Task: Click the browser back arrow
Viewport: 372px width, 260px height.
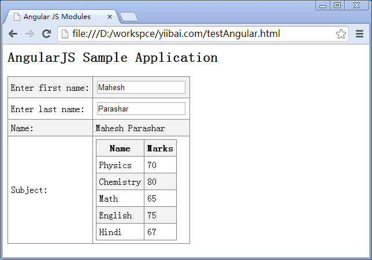Action: pyautogui.click(x=13, y=34)
